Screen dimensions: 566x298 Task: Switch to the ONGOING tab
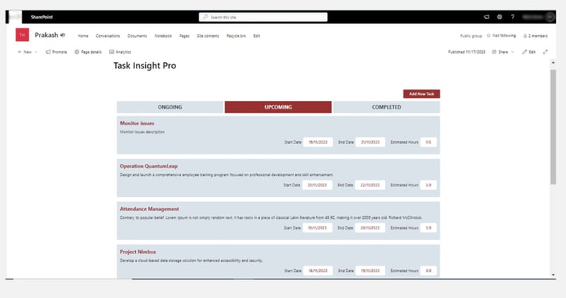[x=170, y=107]
